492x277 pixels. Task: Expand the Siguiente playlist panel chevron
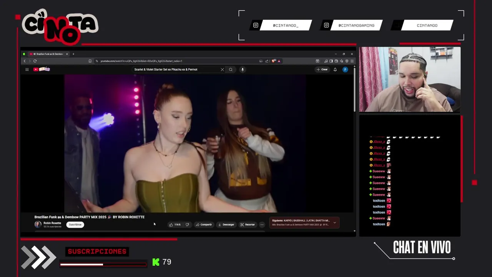click(334, 223)
